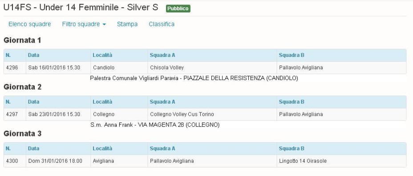Click Lingotto 14 Girasole team cell
Viewport: 413px width, 176px height.
point(341,161)
